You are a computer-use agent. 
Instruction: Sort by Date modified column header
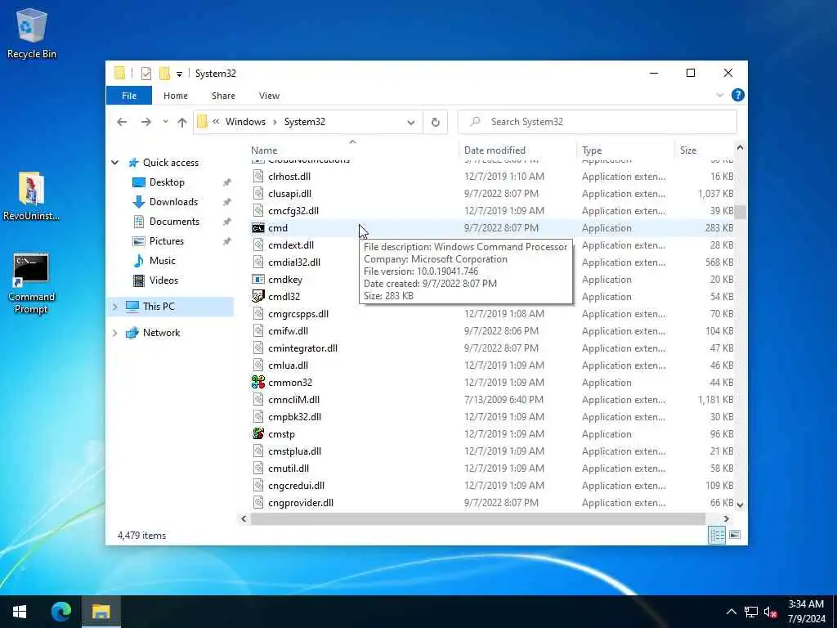click(517, 150)
